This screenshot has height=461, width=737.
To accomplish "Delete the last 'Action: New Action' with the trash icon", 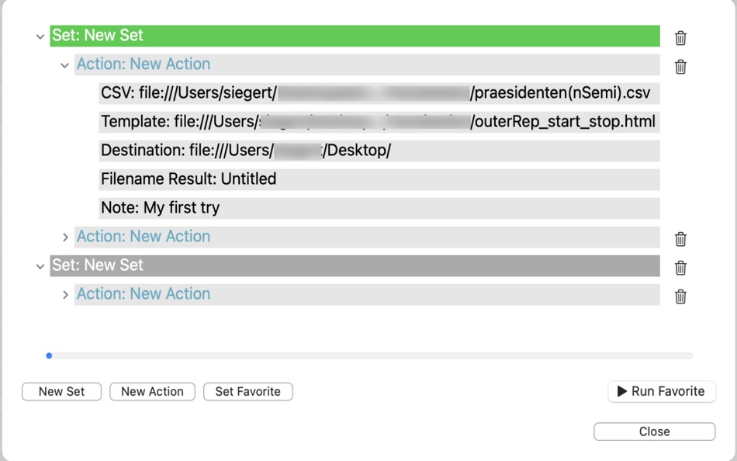I will (680, 296).
